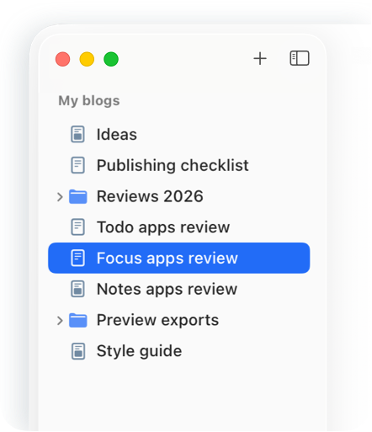Open the Publishing checklist note
The image size is (372, 432).
pyautogui.click(x=173, y=165)
